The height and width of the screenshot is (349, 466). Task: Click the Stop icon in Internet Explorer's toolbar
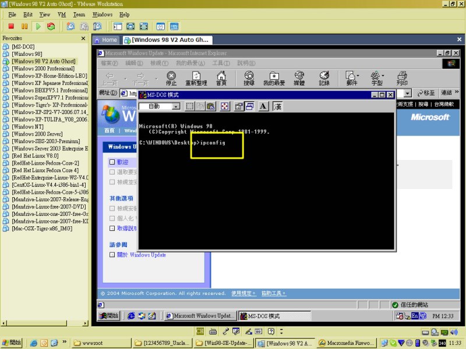(171, 78)
